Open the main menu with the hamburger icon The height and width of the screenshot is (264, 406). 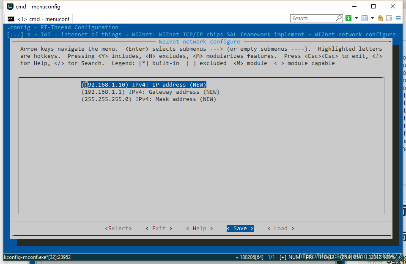click(398, 18)
